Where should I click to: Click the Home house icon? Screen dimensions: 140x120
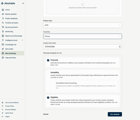pos(3,10)
